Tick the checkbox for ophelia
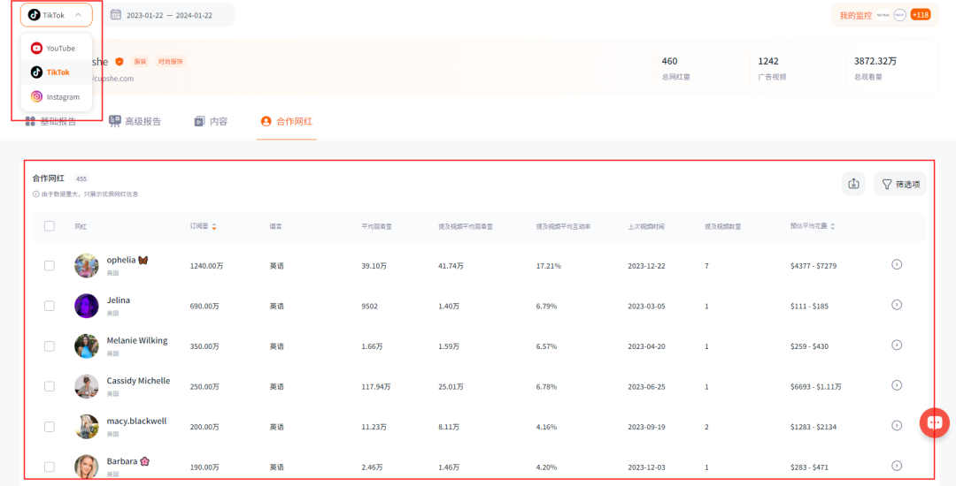 pyautogui.click(x=50, y=265)
